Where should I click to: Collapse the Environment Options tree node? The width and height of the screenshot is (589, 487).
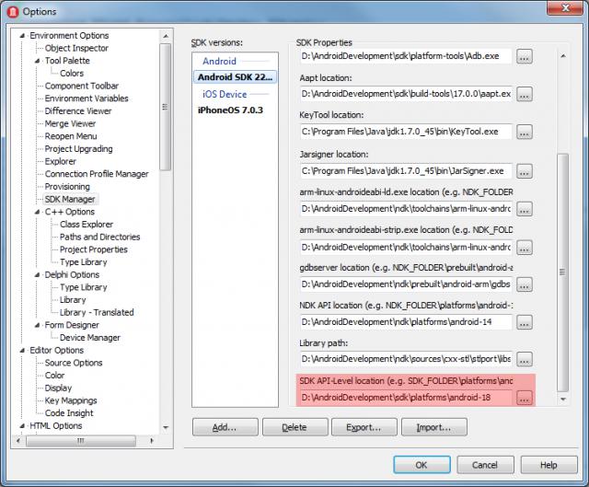pos(22,36)
